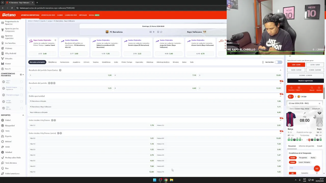Screen dimensions: 326x183
Task: Select the Box sport icon
Action: pyautogui.click(x=3, y=168)
